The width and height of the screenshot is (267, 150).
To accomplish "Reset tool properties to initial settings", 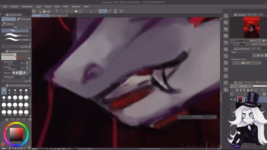I will [26, 81].
